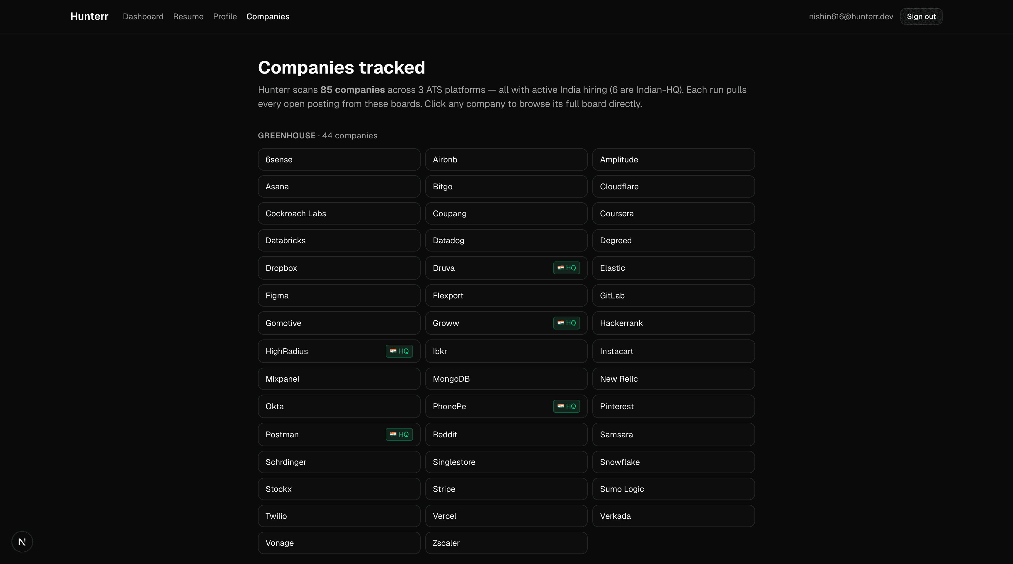1013x564 pixels.
Task: Click the India HQ badge on Groww
Action: click(x=566, y=323)
